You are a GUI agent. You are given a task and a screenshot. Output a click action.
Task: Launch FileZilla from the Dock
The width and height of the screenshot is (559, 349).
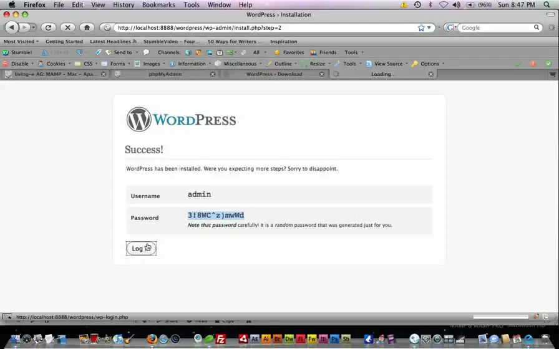(x=221, y=338)
